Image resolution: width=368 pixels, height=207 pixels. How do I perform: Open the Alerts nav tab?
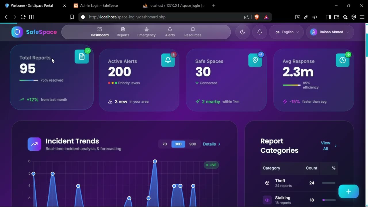click(x=170, y=32)
